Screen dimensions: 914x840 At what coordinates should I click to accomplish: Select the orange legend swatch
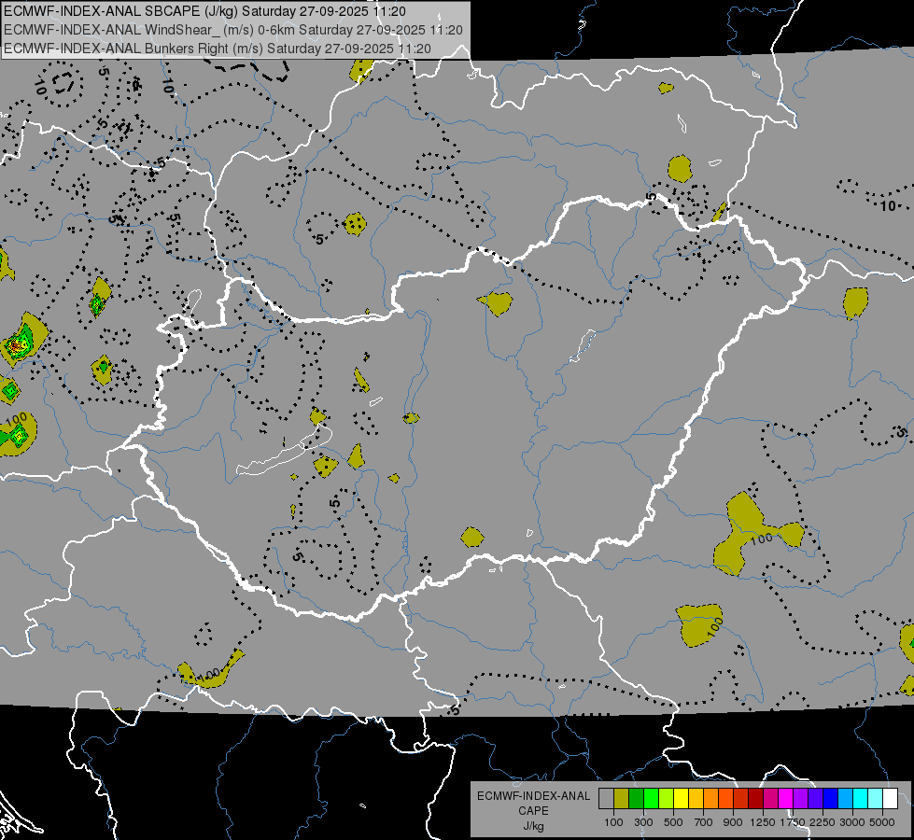[x=711, y=799]
